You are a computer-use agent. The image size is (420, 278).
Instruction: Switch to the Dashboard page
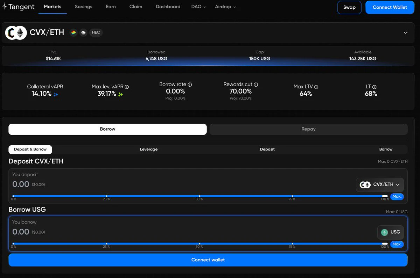click(x=168, y=7)
